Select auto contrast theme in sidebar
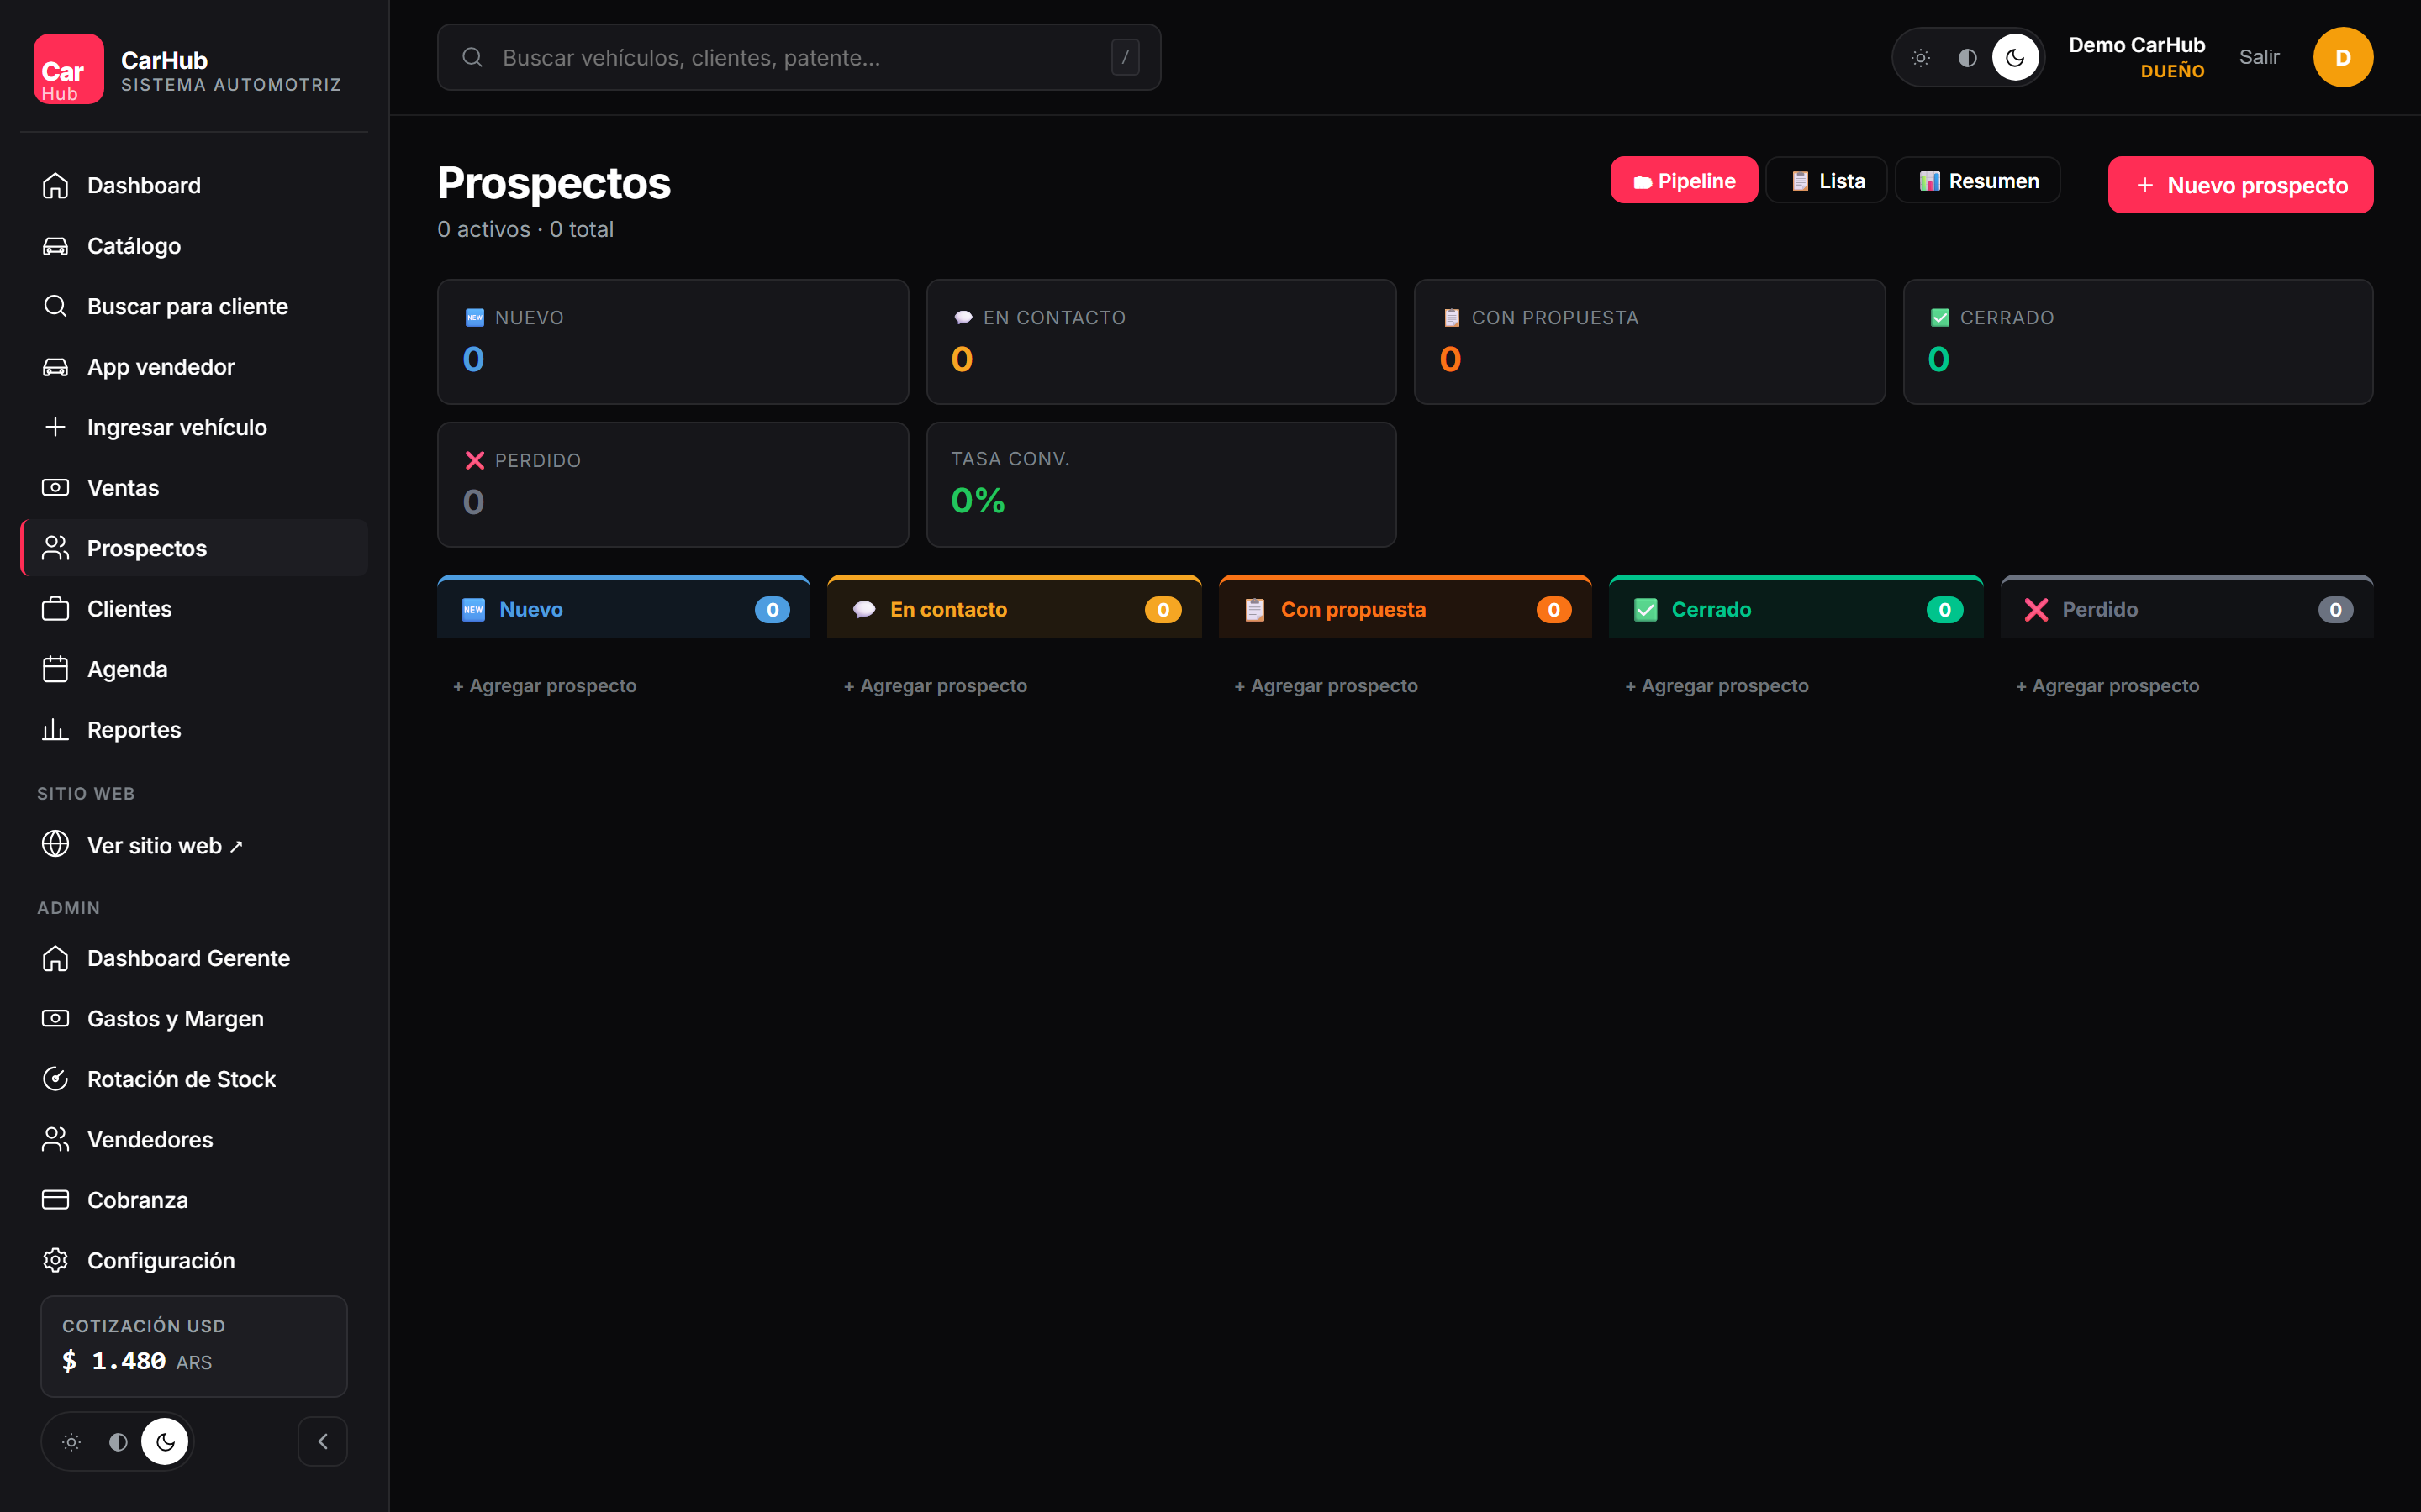Viewport: 2421px width, 1512px height. point(118,1442)
